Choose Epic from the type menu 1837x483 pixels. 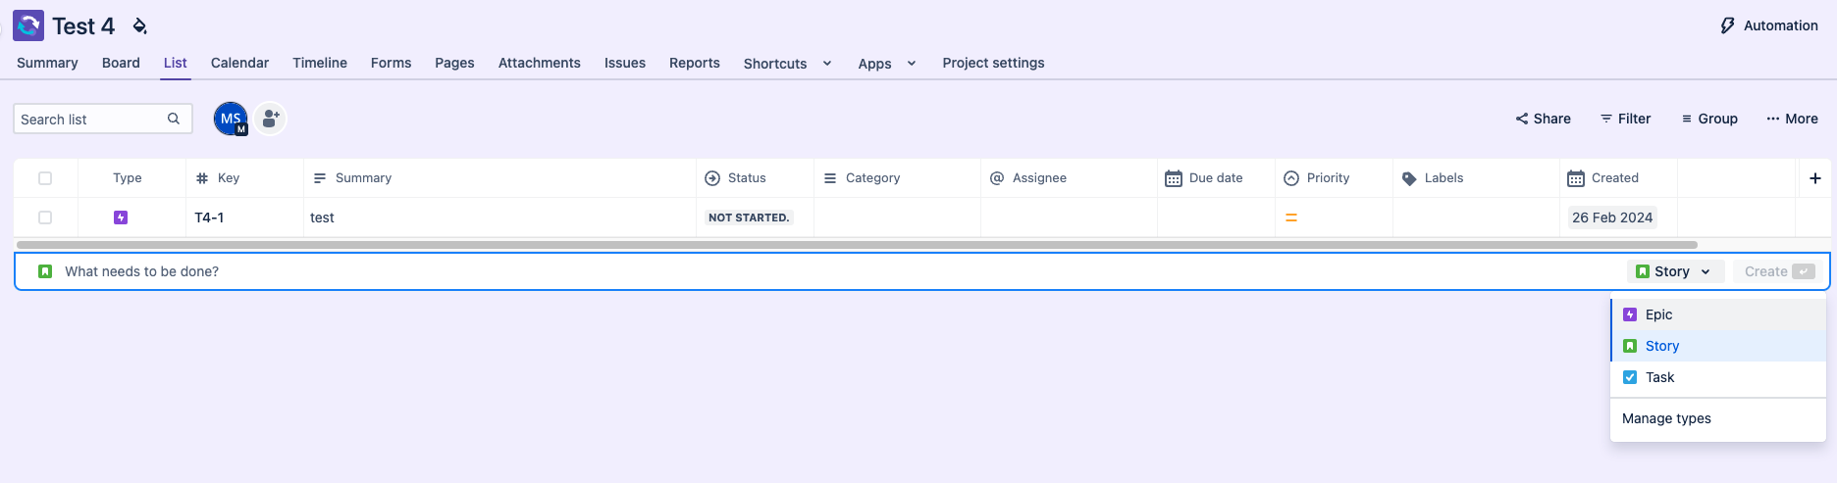click(x=1718, y=314)
